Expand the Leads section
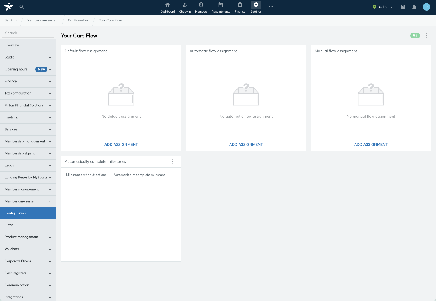The height and width of the screenshot is (301, 436). click(28, 165)
